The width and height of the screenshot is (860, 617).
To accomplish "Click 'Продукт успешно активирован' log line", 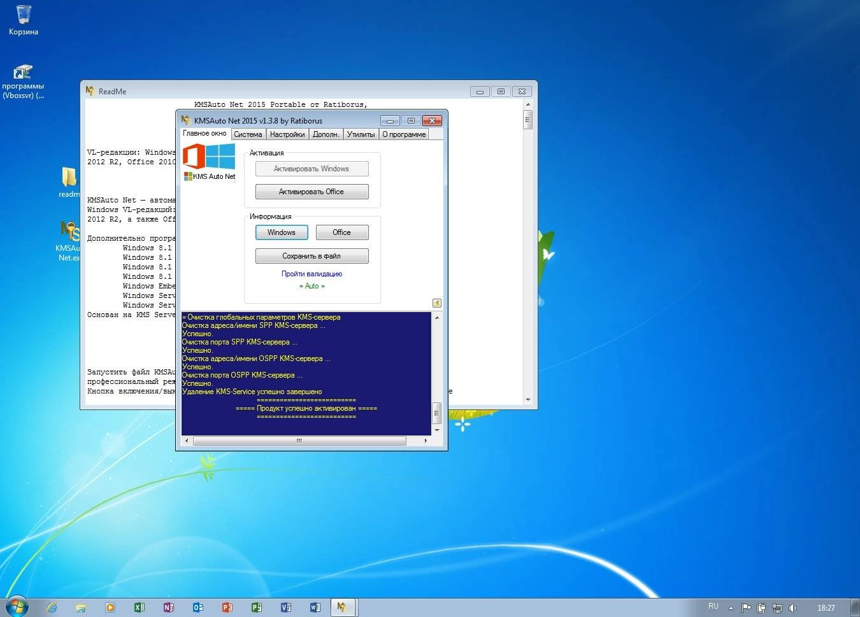I will (x=306, y=408).
